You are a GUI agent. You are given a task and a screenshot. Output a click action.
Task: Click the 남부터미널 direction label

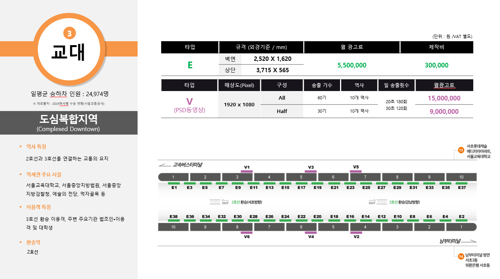(450, 241)
